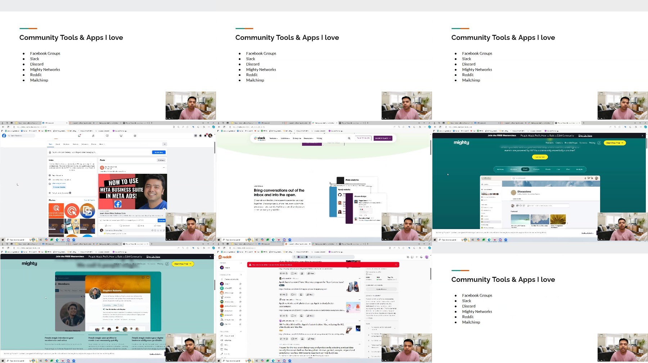The width and height of the screenshot is (648, 363).
Task: Collapse the Resources section in Reddit sidebar
Action: pos(240,331)
